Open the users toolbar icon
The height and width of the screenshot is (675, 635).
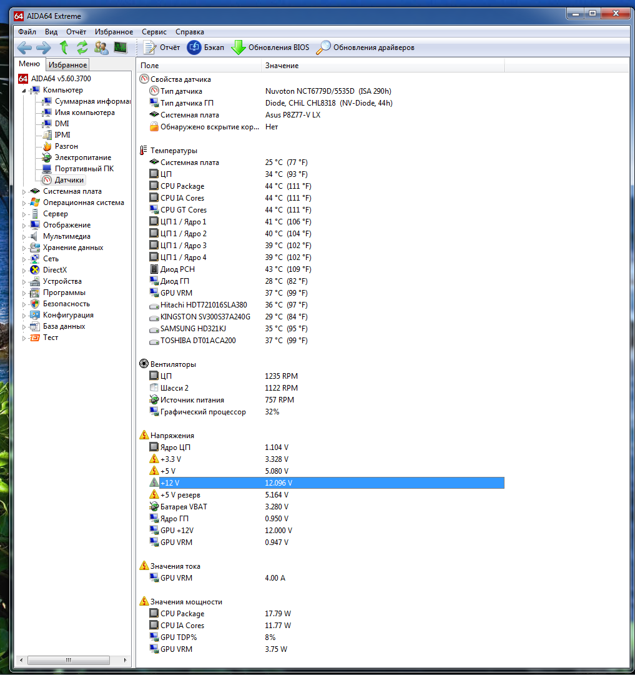coord(101,47)
